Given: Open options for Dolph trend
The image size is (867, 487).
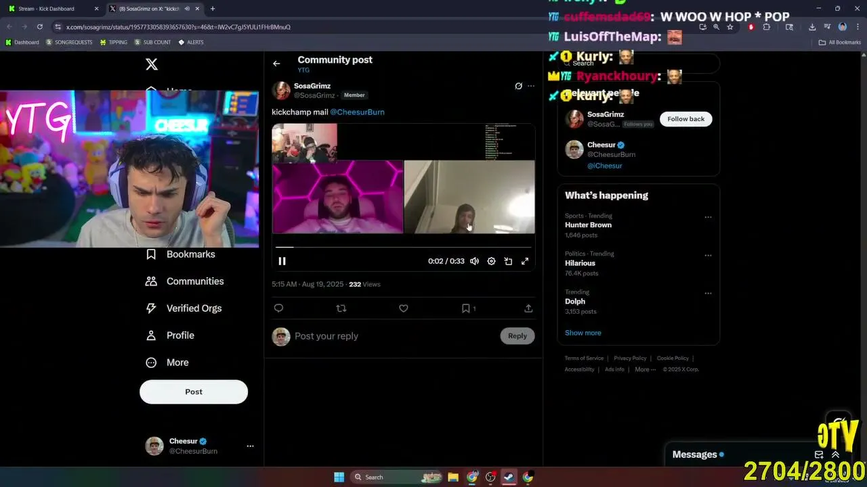Looking at the screenshot, I should (708, 294).
